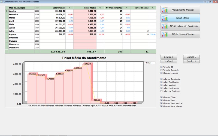The height and width of the screenshot is (136, 218).
Task: Click the chart icon on Atendimento Mensal
Action: (165, 10)
